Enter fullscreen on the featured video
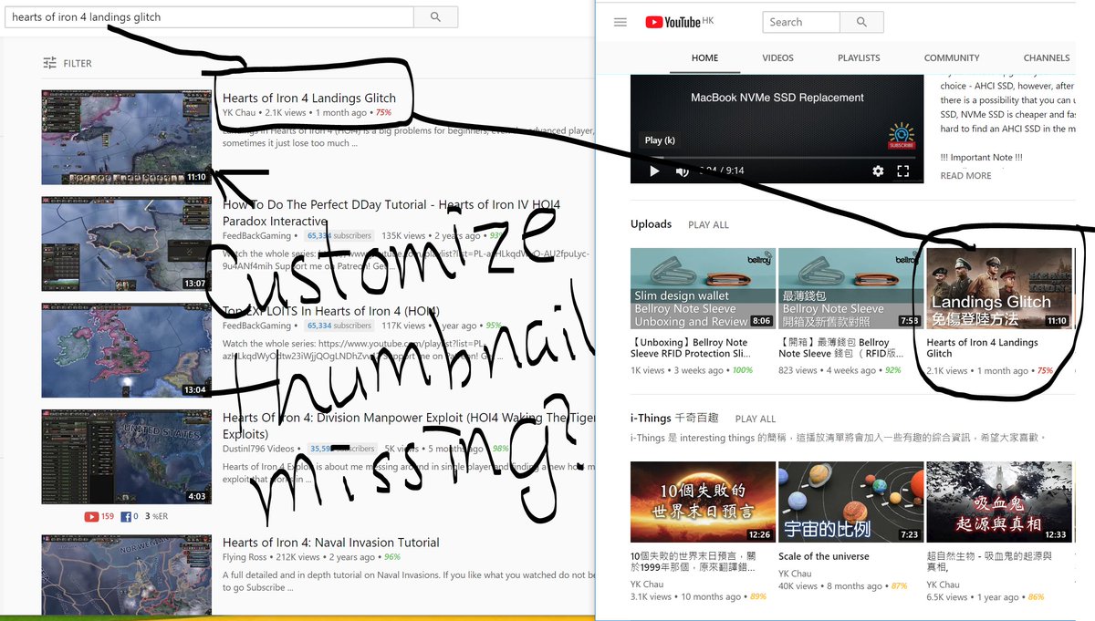Image resolution: width=1095 pixels, height=621 pixels. [x=903, y=171]
